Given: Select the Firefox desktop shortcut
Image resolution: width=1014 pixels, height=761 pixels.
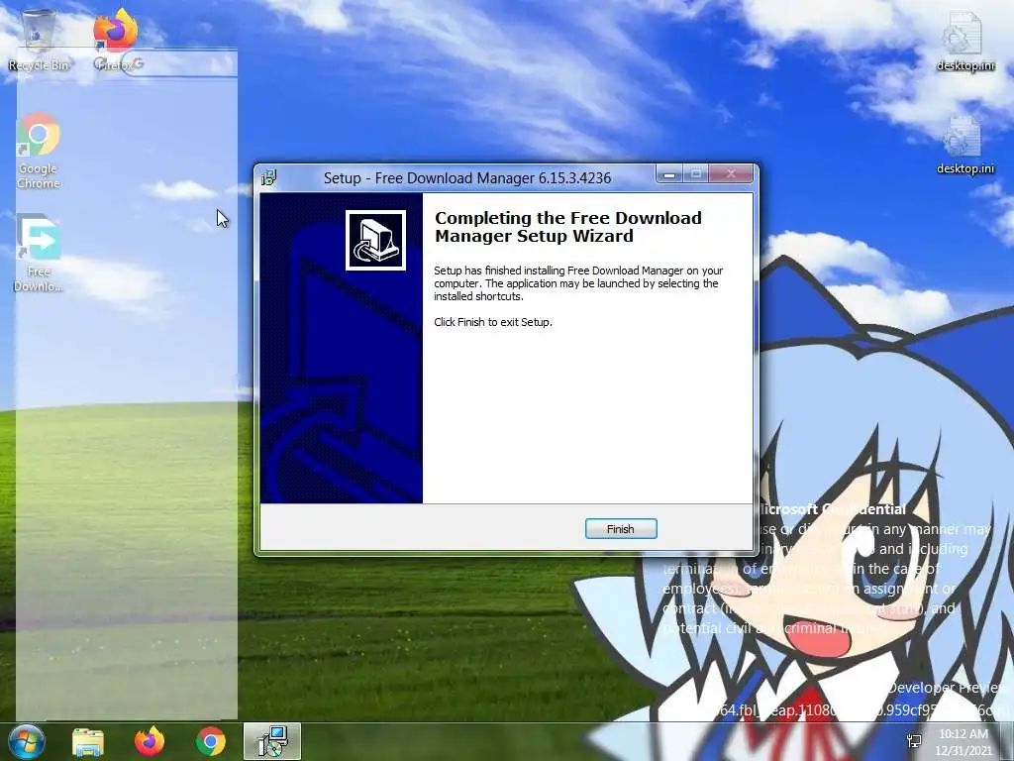Looking at the screenshot, I should pyautogui.click(x=117, y=40).
